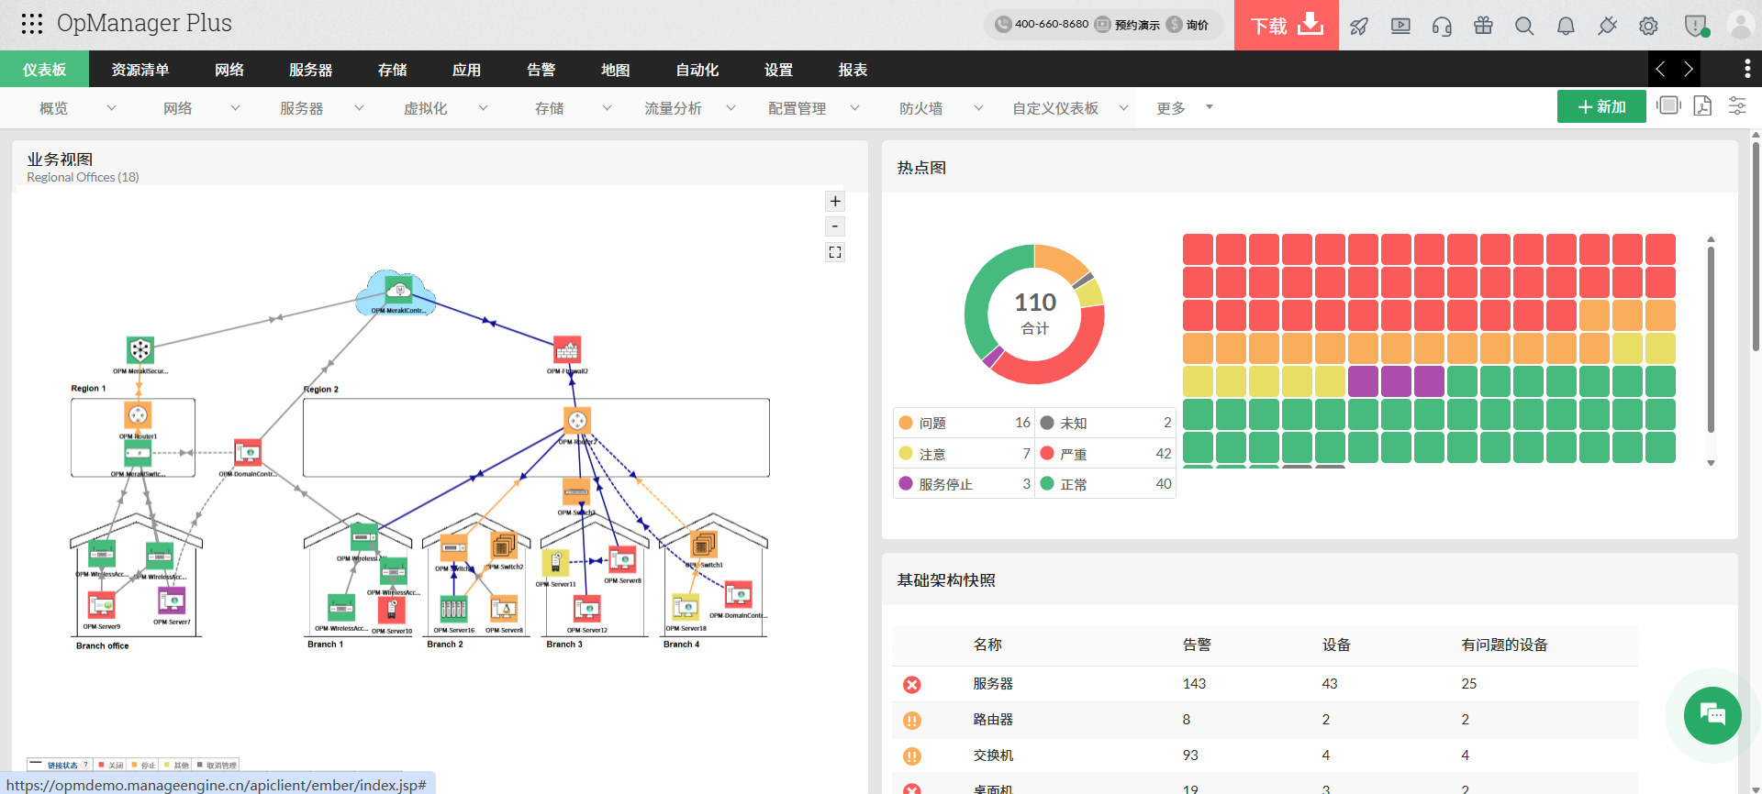Image resolution: width=1762 pixels, height=794 pixels.
Task: Click the search magnifier icon
Action: [1524, 26]
